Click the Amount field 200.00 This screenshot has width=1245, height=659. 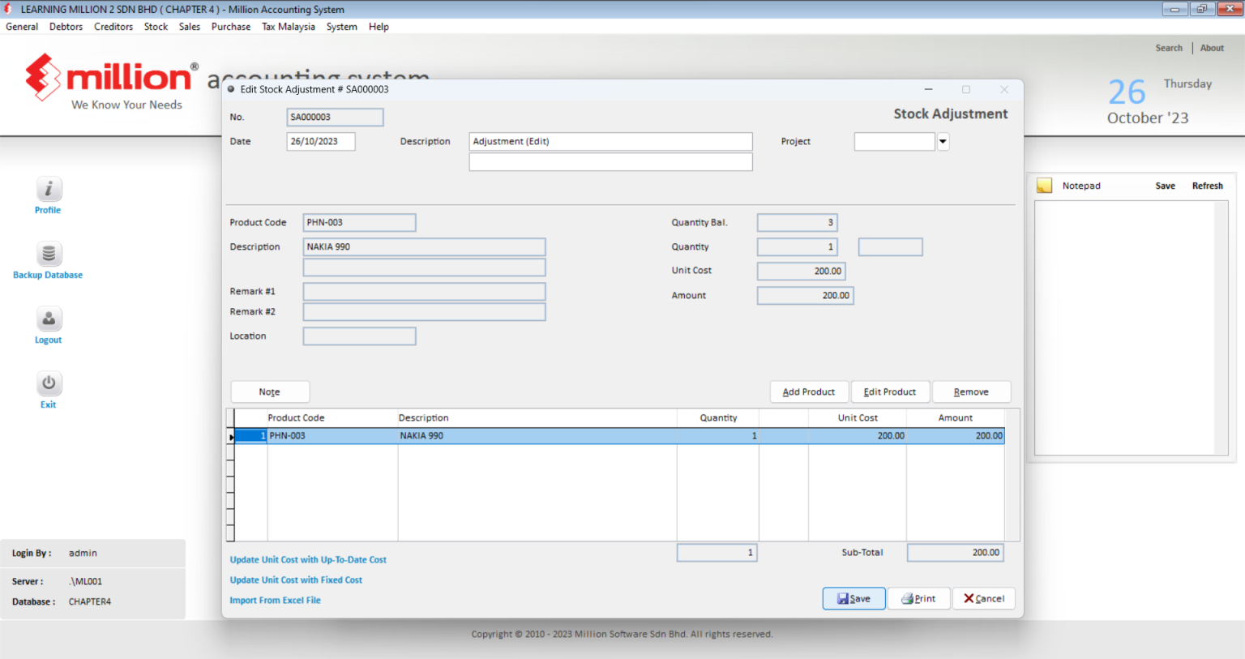click(x=805, y=296)
